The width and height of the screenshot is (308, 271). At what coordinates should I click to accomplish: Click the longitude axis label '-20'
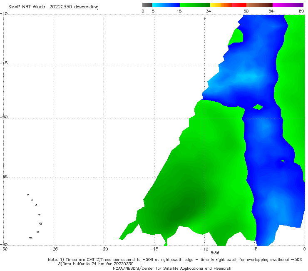[x=104, y=249]
